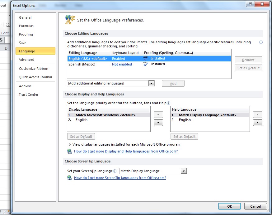Click info icon next to ScreenTip language label

(x=115, y=171)
